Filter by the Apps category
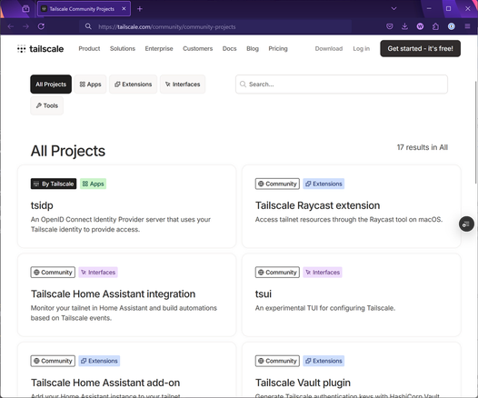Viewport: 478px width, 398px height. [x=90, y=85]
